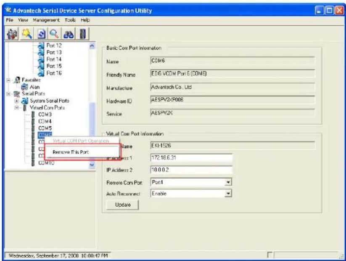Click the device name field EKI-1526

pos(232,146)
